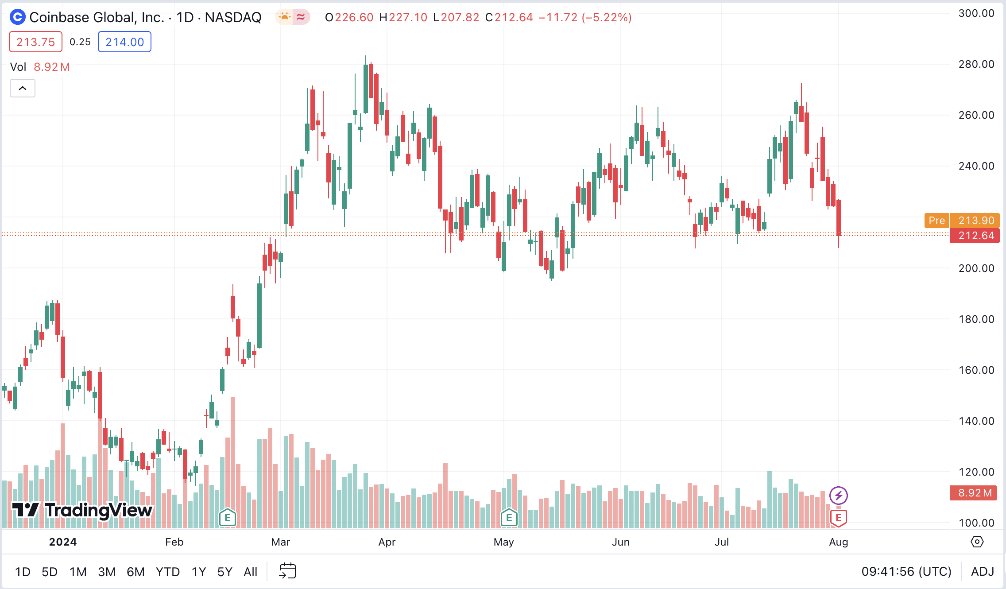The height and width of the screenshot is (589, 1006).
Task: Open the go-to-date calendar icon
Action: coord(287,571)
